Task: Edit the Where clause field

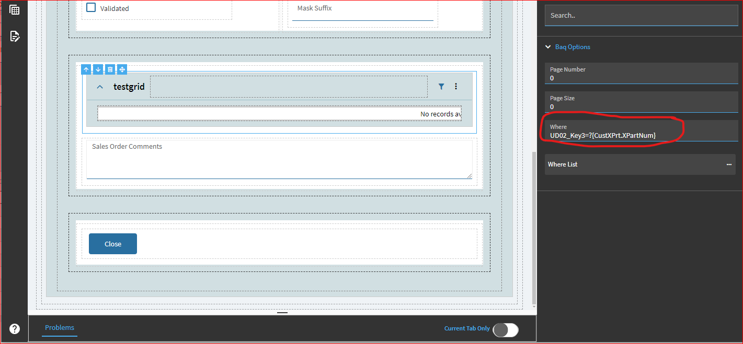Action: (x=641, y=131)
